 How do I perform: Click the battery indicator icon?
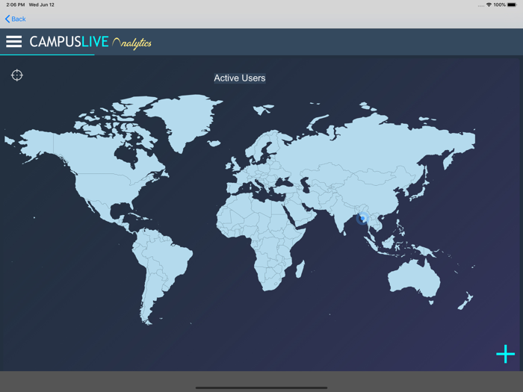(x=512, y=4)
